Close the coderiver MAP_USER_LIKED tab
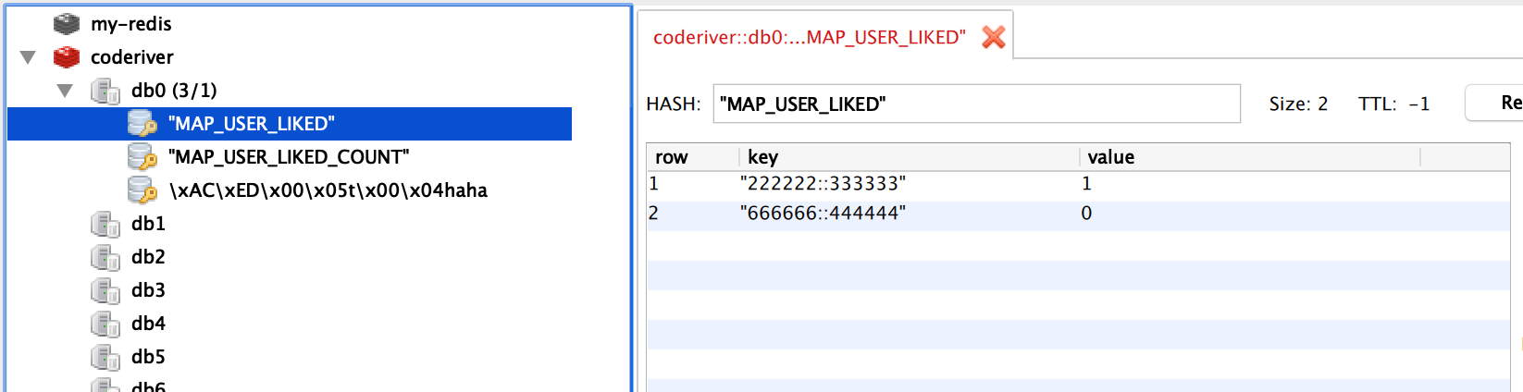 [x=994, y=37]
